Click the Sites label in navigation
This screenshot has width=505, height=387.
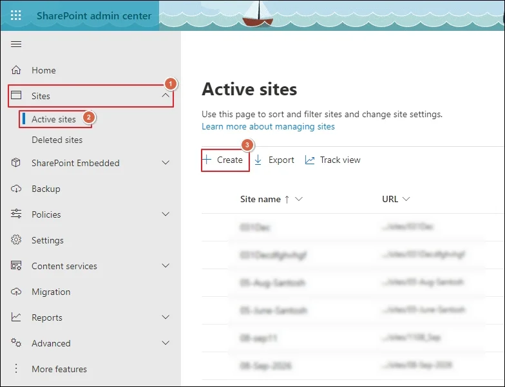click(x=41, y=96)
